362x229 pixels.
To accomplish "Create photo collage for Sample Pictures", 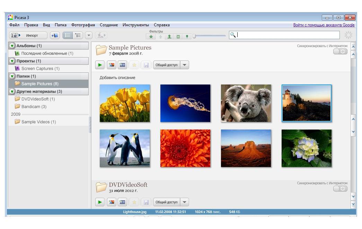I will pos(112,65).
